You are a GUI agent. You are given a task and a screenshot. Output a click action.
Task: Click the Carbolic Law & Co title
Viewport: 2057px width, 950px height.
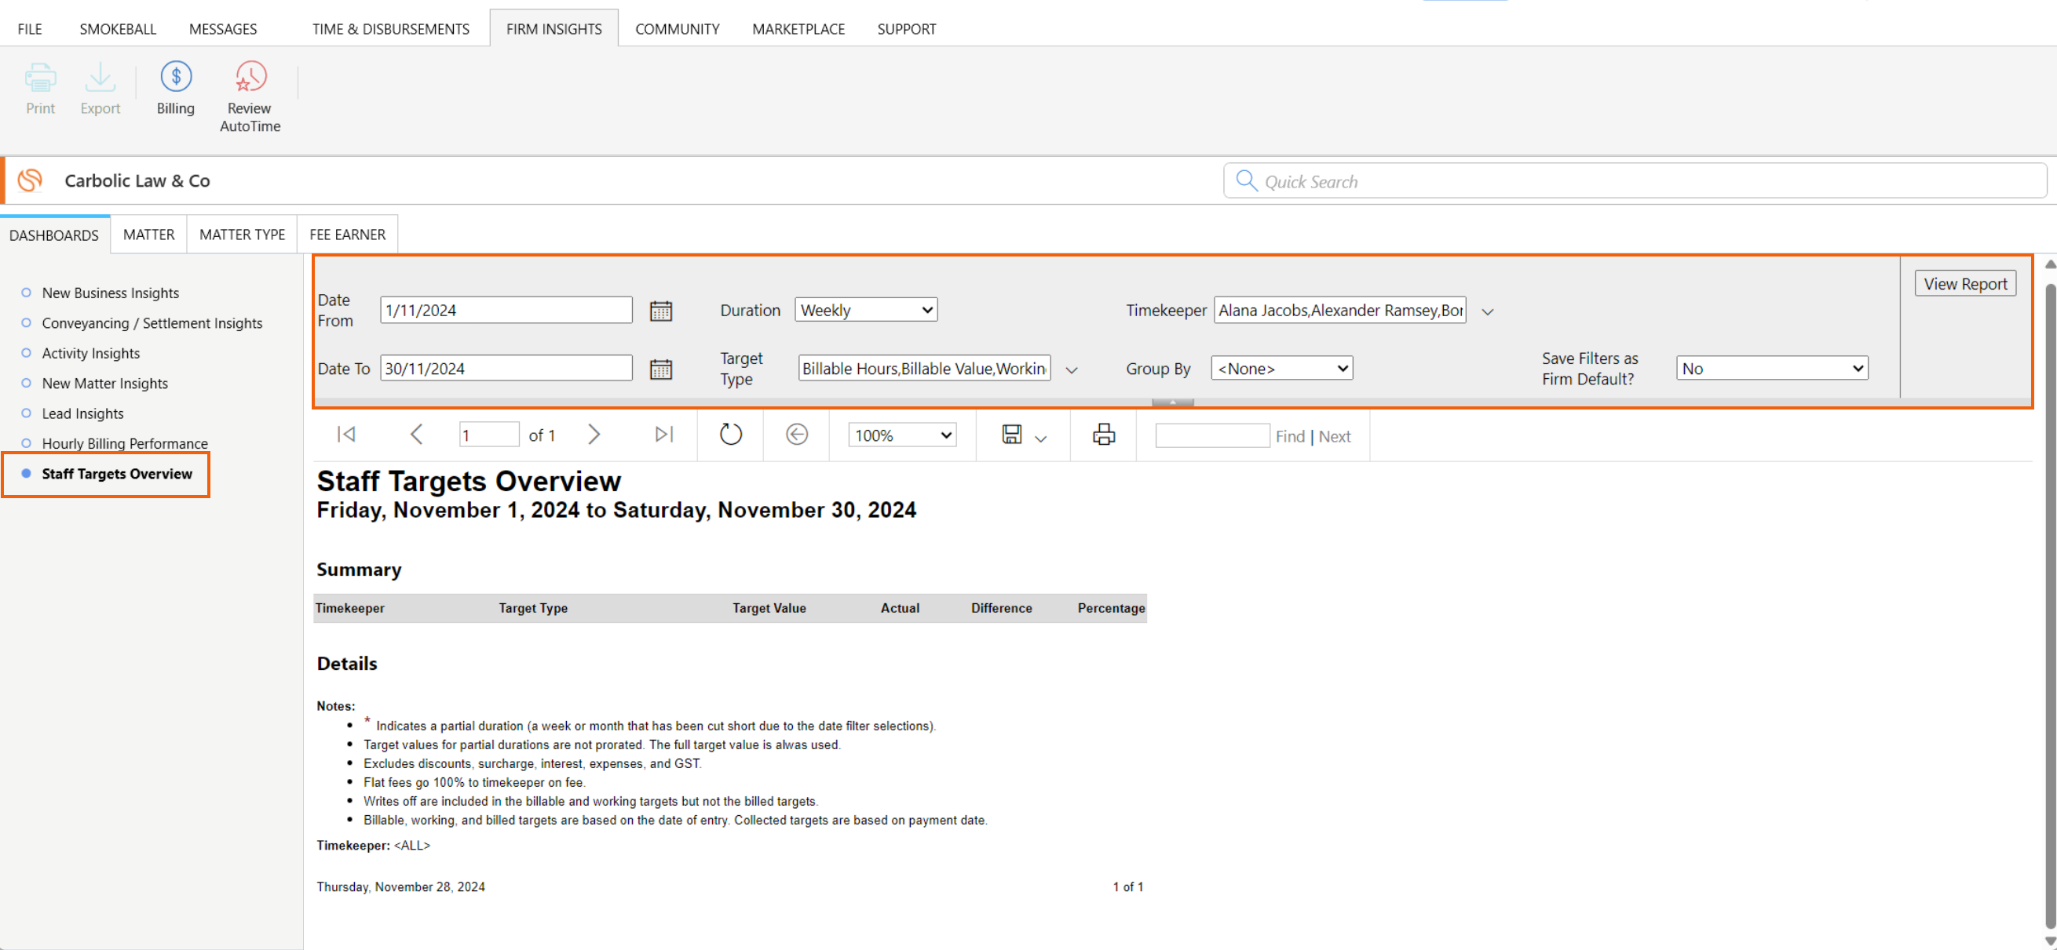click(x=137, y=181)
